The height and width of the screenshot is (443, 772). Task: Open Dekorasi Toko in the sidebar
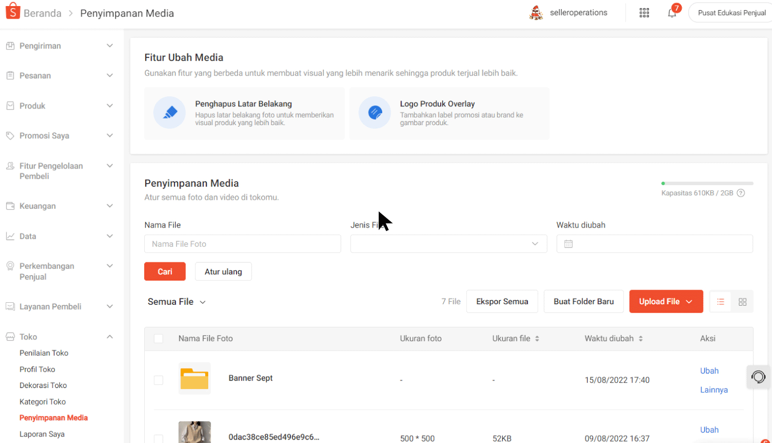click(43, 385)
